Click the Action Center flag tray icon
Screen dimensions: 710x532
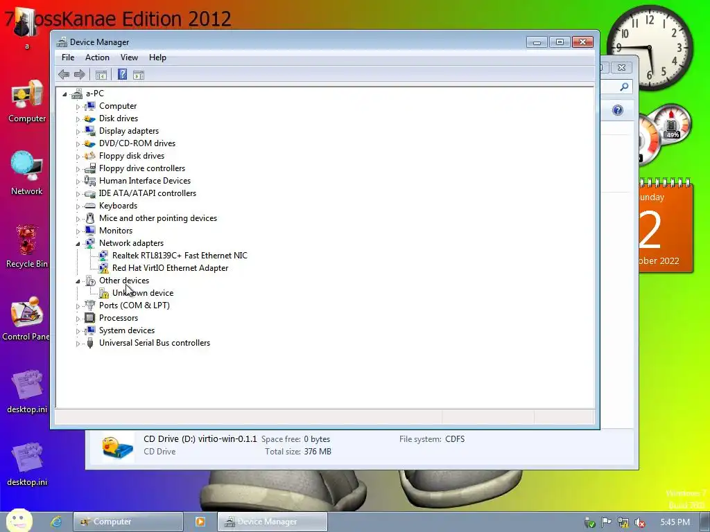tap(606, 522)
